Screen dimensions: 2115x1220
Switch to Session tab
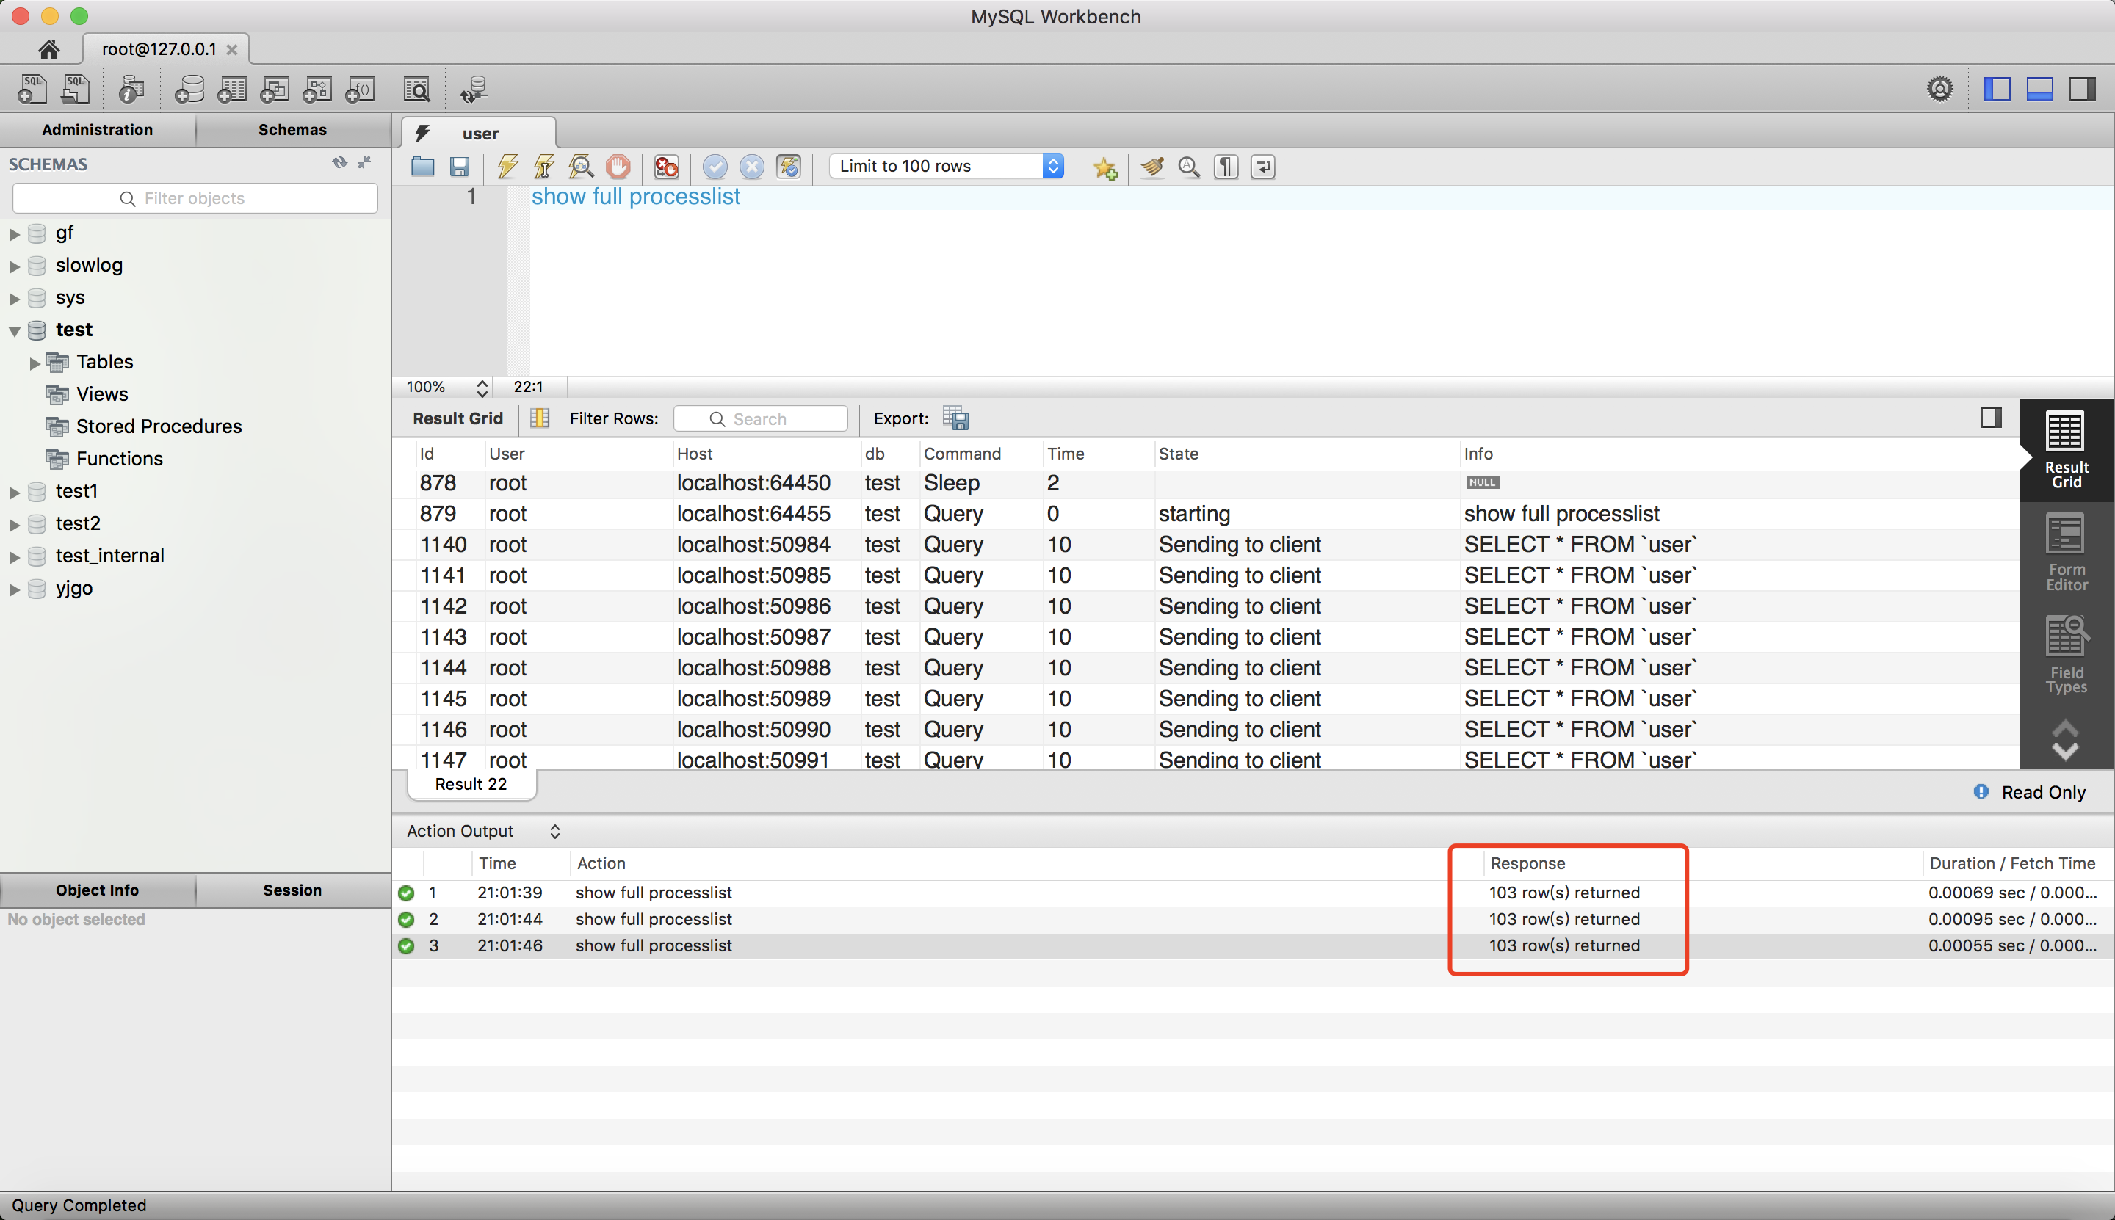[x=292, y=890]
